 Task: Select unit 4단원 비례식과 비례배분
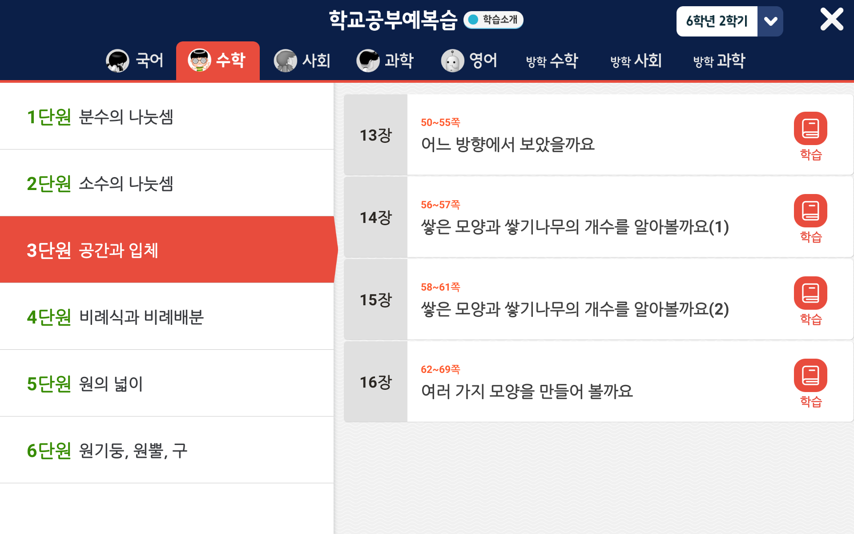point(167,317)
